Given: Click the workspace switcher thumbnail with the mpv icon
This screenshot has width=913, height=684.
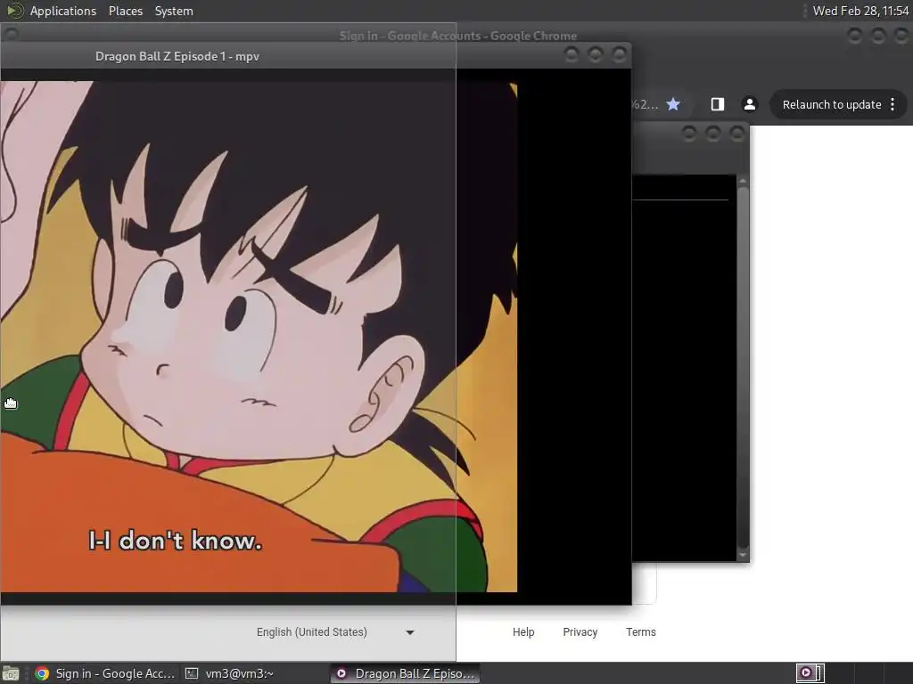Looking at the screenshot, I should pos(810,673).
